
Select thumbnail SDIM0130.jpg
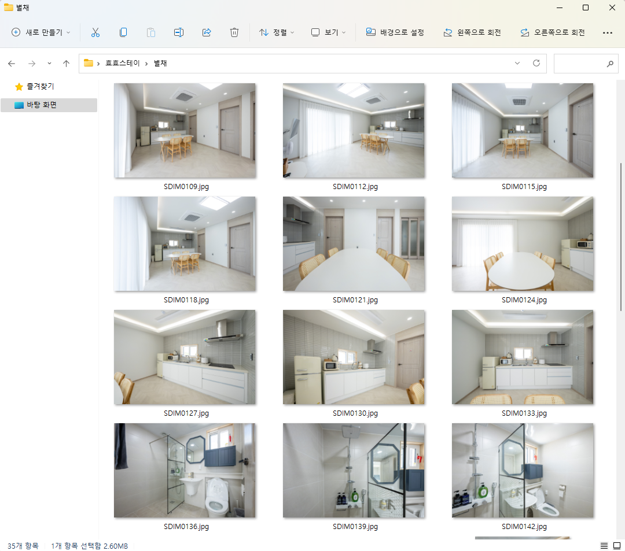coord(354,357)
